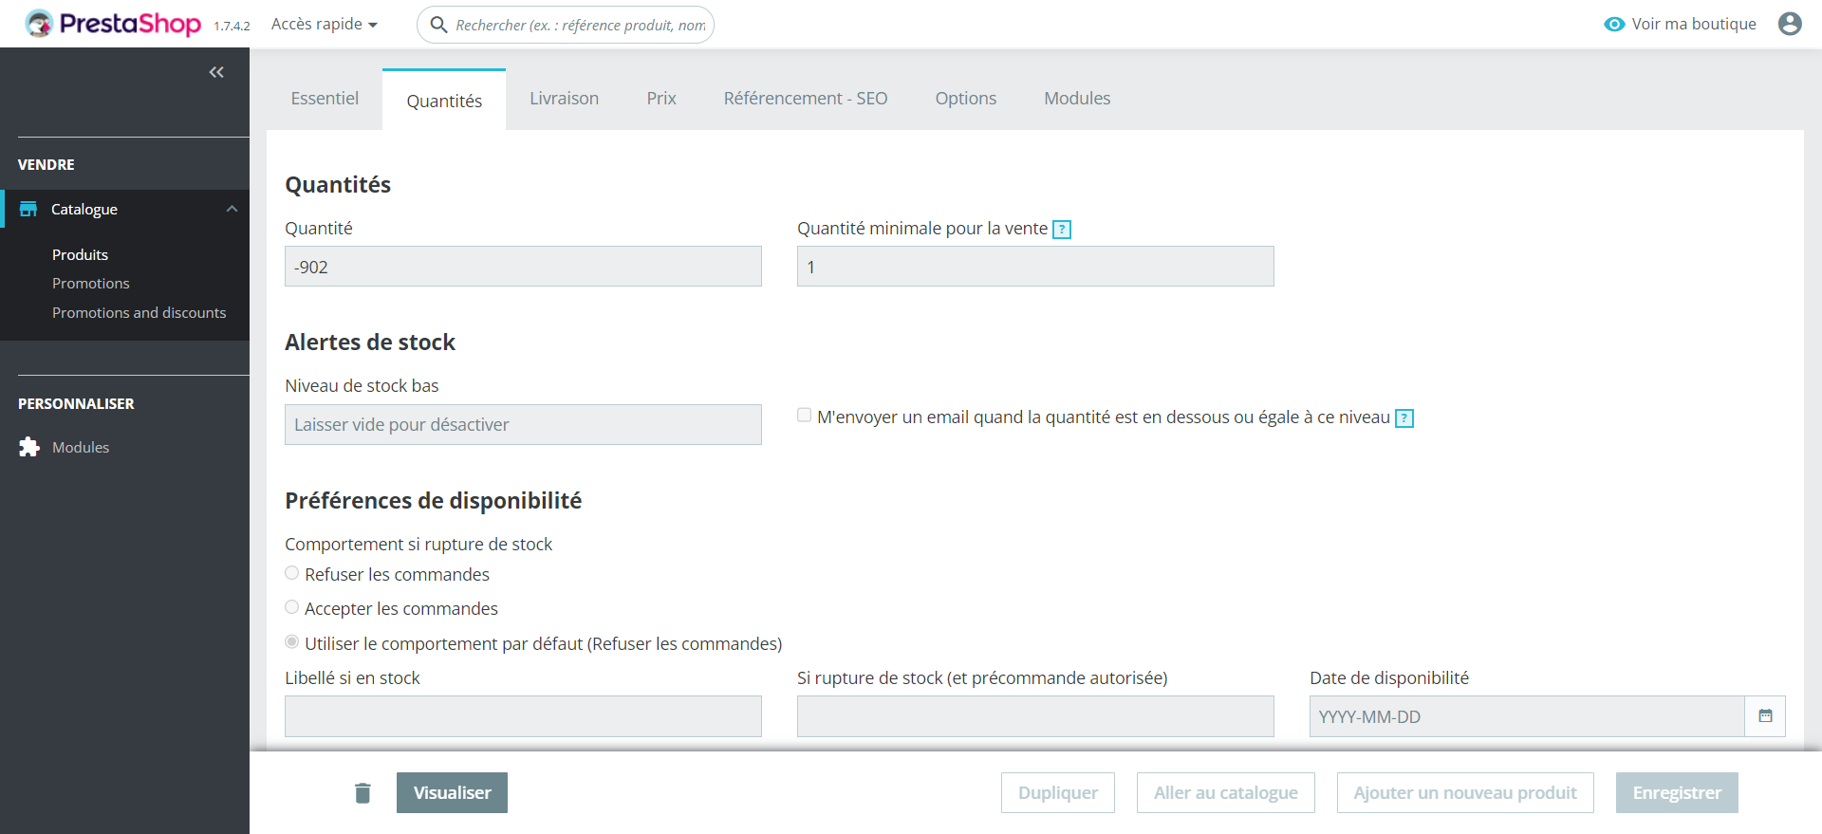Click the Dupliquer button

pyautogui.click(x=1057, y=793)
